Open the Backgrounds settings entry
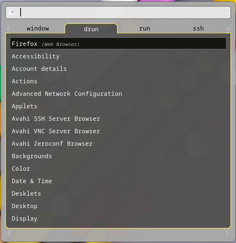This screenshot has width=236, height=243. pyautogui.click(x=32, y=156)
